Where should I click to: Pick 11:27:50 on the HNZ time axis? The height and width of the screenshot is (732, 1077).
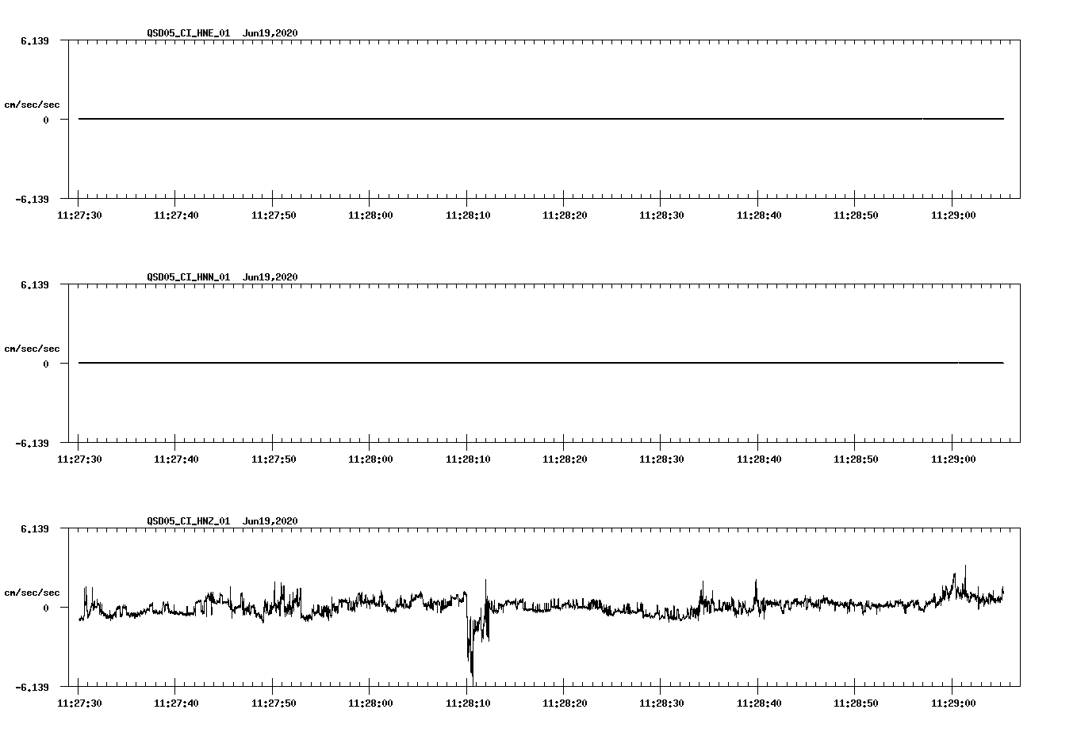274,703
